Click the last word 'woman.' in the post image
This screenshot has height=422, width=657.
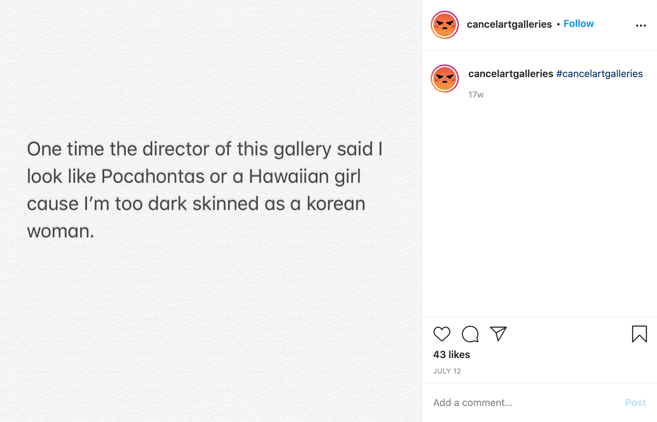click(x=61, y=231)
